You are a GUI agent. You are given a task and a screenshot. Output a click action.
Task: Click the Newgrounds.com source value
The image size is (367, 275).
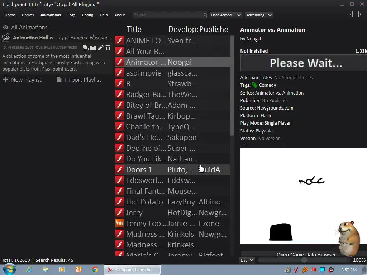pos(275,108)
